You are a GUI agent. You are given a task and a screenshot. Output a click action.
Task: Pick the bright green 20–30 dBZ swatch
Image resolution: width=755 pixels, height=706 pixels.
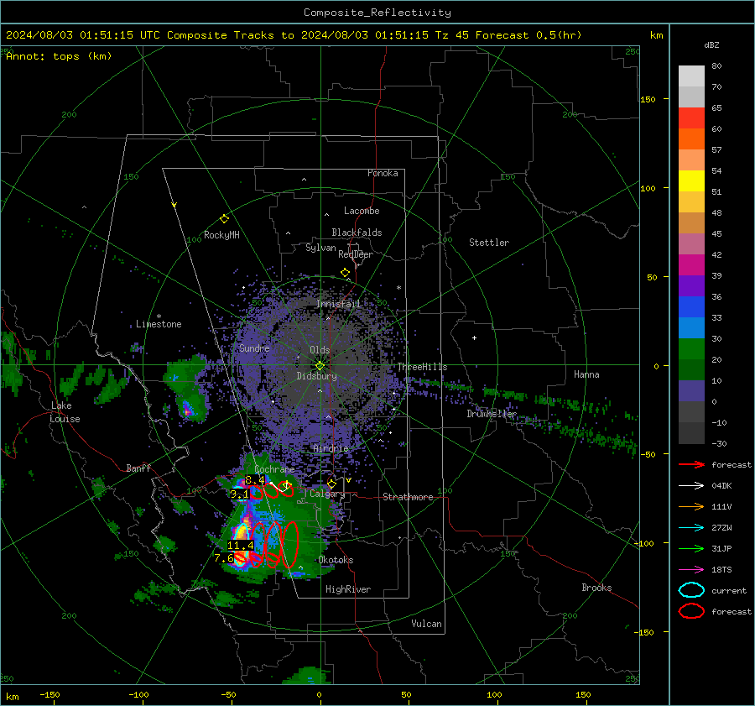coord(691,349)
